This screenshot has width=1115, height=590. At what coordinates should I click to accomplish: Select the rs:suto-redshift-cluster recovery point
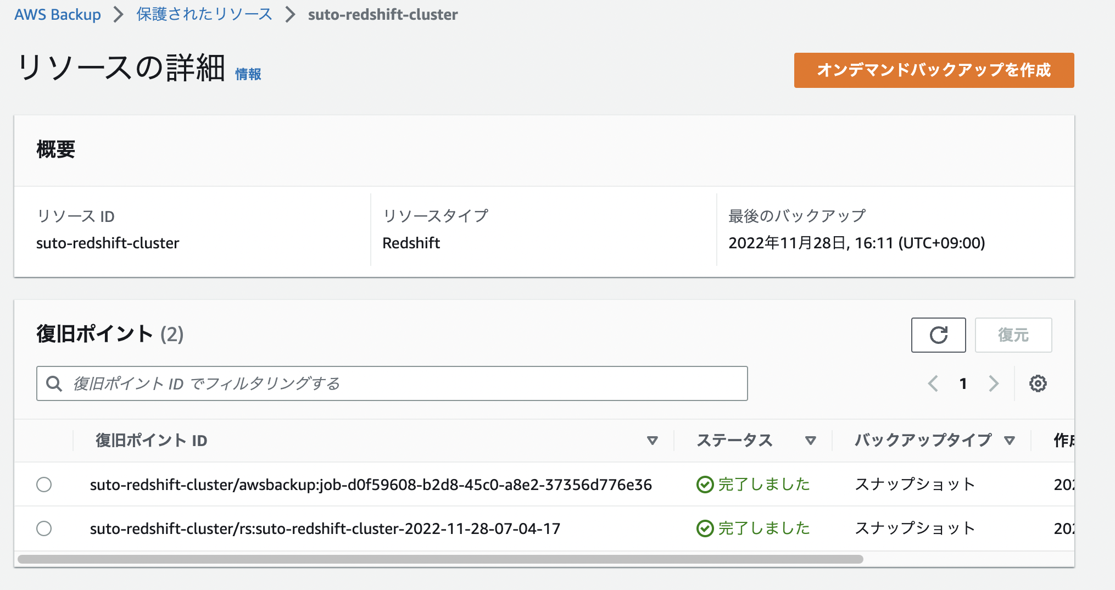tap(44, 528)
